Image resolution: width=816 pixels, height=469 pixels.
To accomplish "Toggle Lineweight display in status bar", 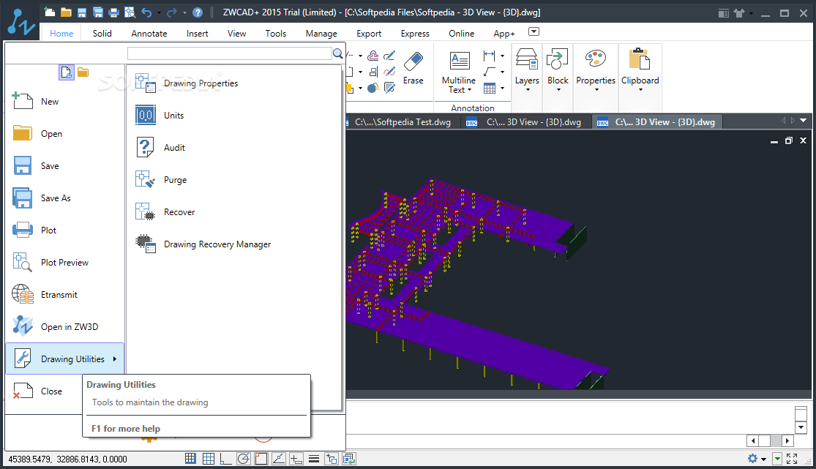I will (314, 459).
